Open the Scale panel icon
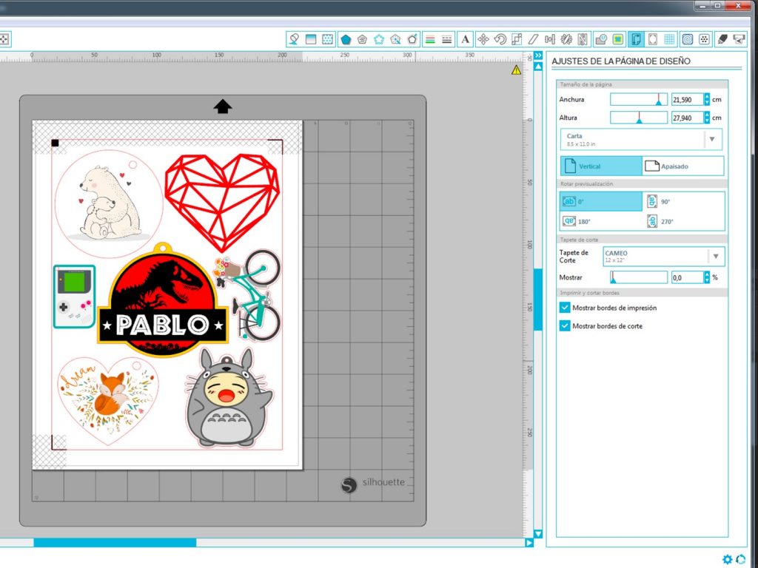The height and width of the screenshot is (568, 758). click(517, 40)
